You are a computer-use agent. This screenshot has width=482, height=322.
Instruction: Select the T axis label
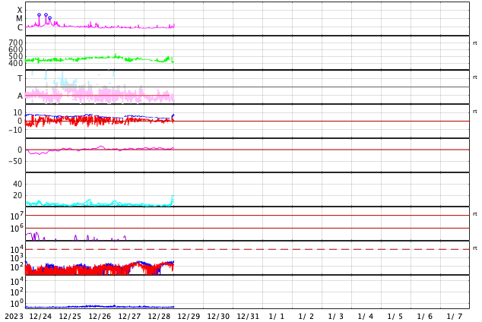pyautogui.click(x=20, y=78)
